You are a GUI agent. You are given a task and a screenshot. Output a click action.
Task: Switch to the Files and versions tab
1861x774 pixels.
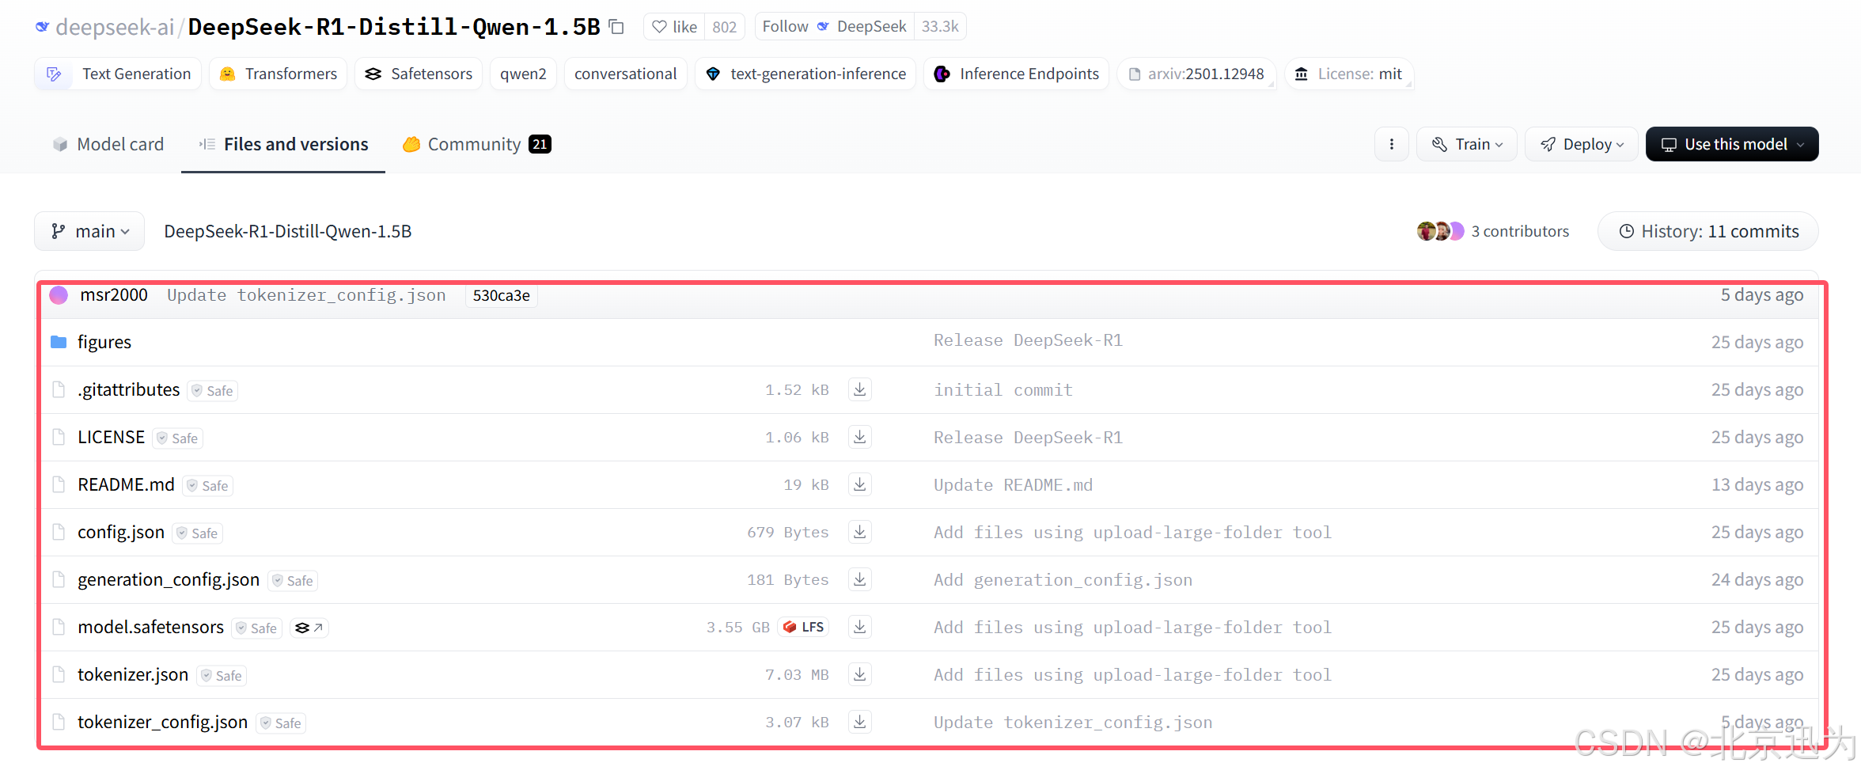click(x=283, y=144)
